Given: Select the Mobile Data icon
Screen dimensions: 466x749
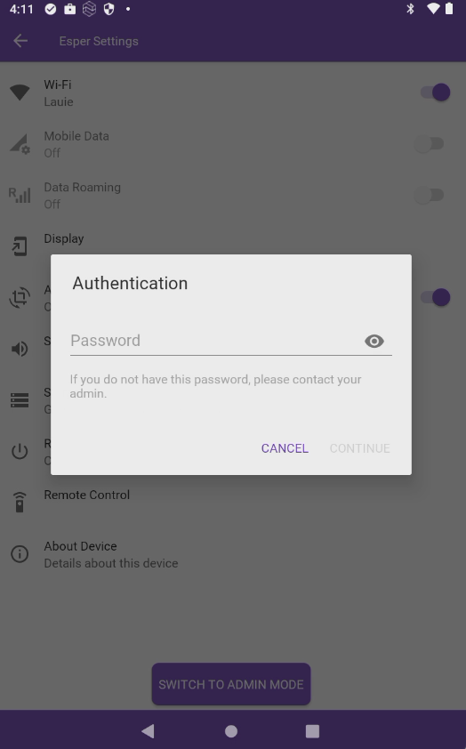Looking at the screenshot, I should click(x=20, y=144).
